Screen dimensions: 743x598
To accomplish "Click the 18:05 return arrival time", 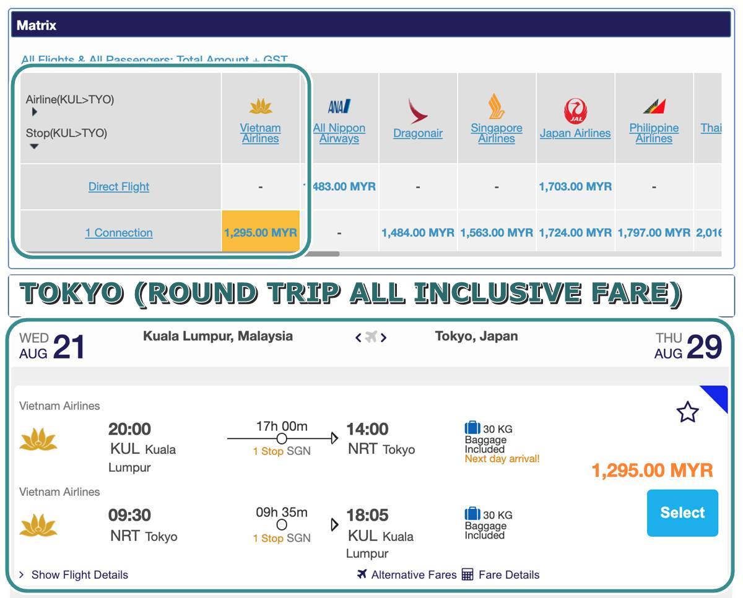I will [367, 515].
